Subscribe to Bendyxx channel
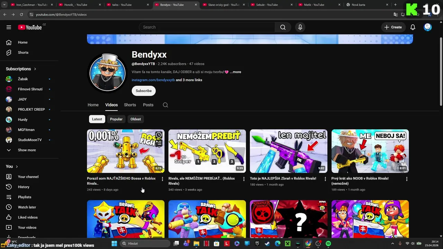This screenshot has width=443, height=249. tap(144, 91)
